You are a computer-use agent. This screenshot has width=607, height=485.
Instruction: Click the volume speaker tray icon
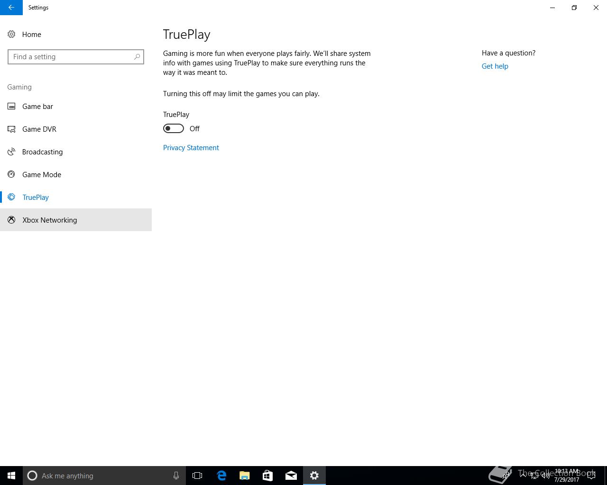(546, 476)
